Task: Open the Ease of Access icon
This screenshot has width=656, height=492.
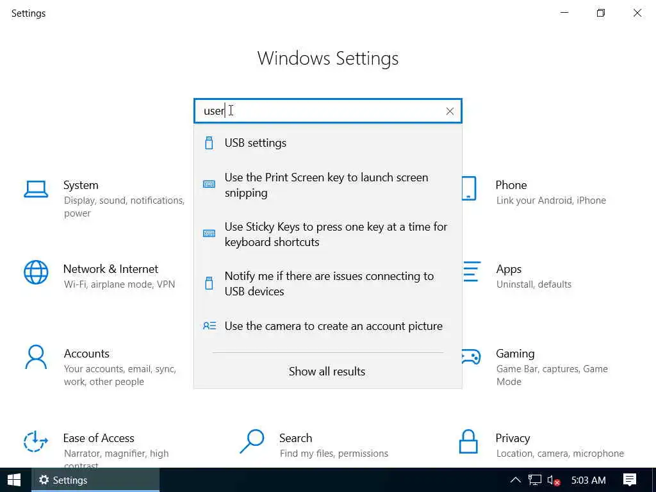Action: tap(36, 441)
